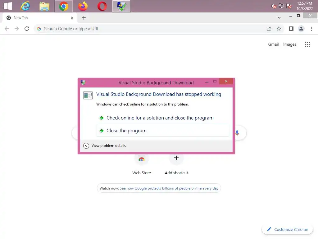The image size is (318, 239).
Task: Bookmark this tab with the star icon
Action: pos(279,29)
